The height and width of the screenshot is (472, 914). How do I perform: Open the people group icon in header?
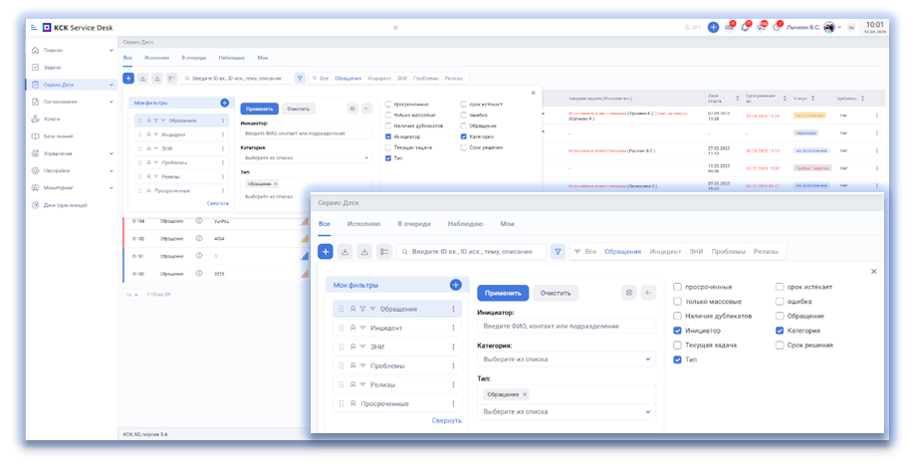(x=729, y=28)
